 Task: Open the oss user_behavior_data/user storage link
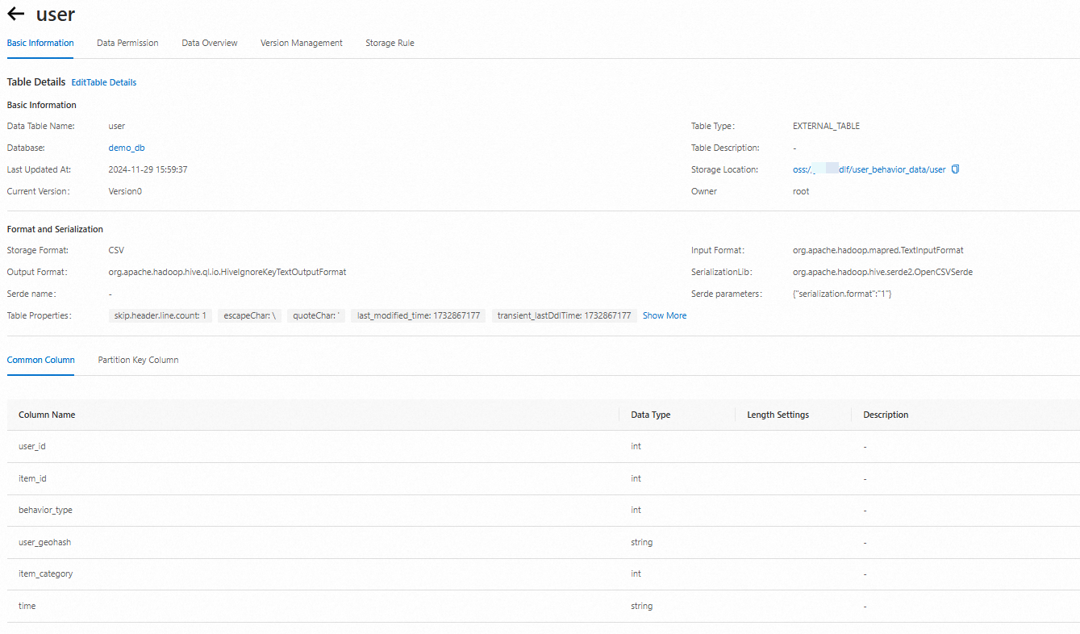coord(869,169)
